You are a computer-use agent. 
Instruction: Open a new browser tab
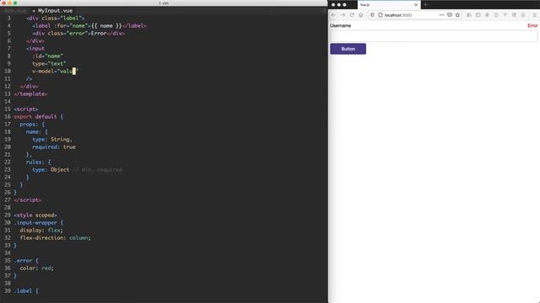pos(425,4)
